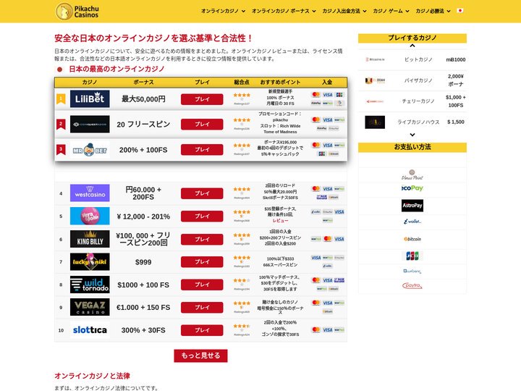Click the プレイ button for 20 フリースピン

(x=202, y=125)
